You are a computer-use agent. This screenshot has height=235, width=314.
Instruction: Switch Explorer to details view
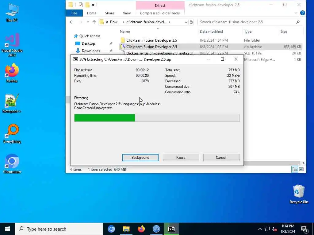[295, 169]
